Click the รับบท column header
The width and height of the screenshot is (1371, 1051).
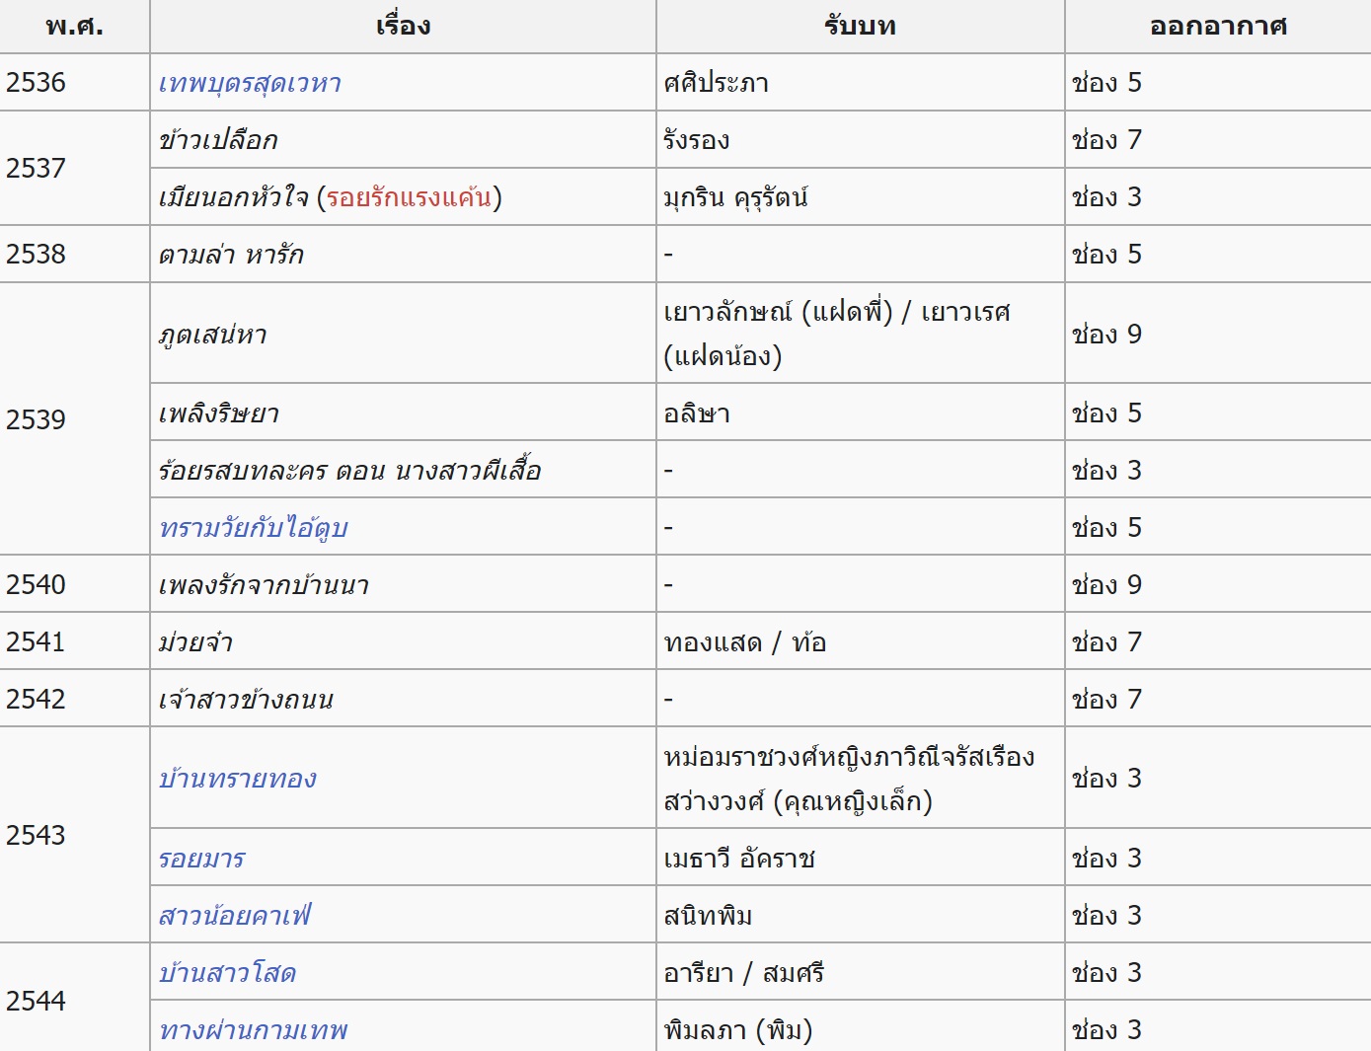click(x=861, y=26)
